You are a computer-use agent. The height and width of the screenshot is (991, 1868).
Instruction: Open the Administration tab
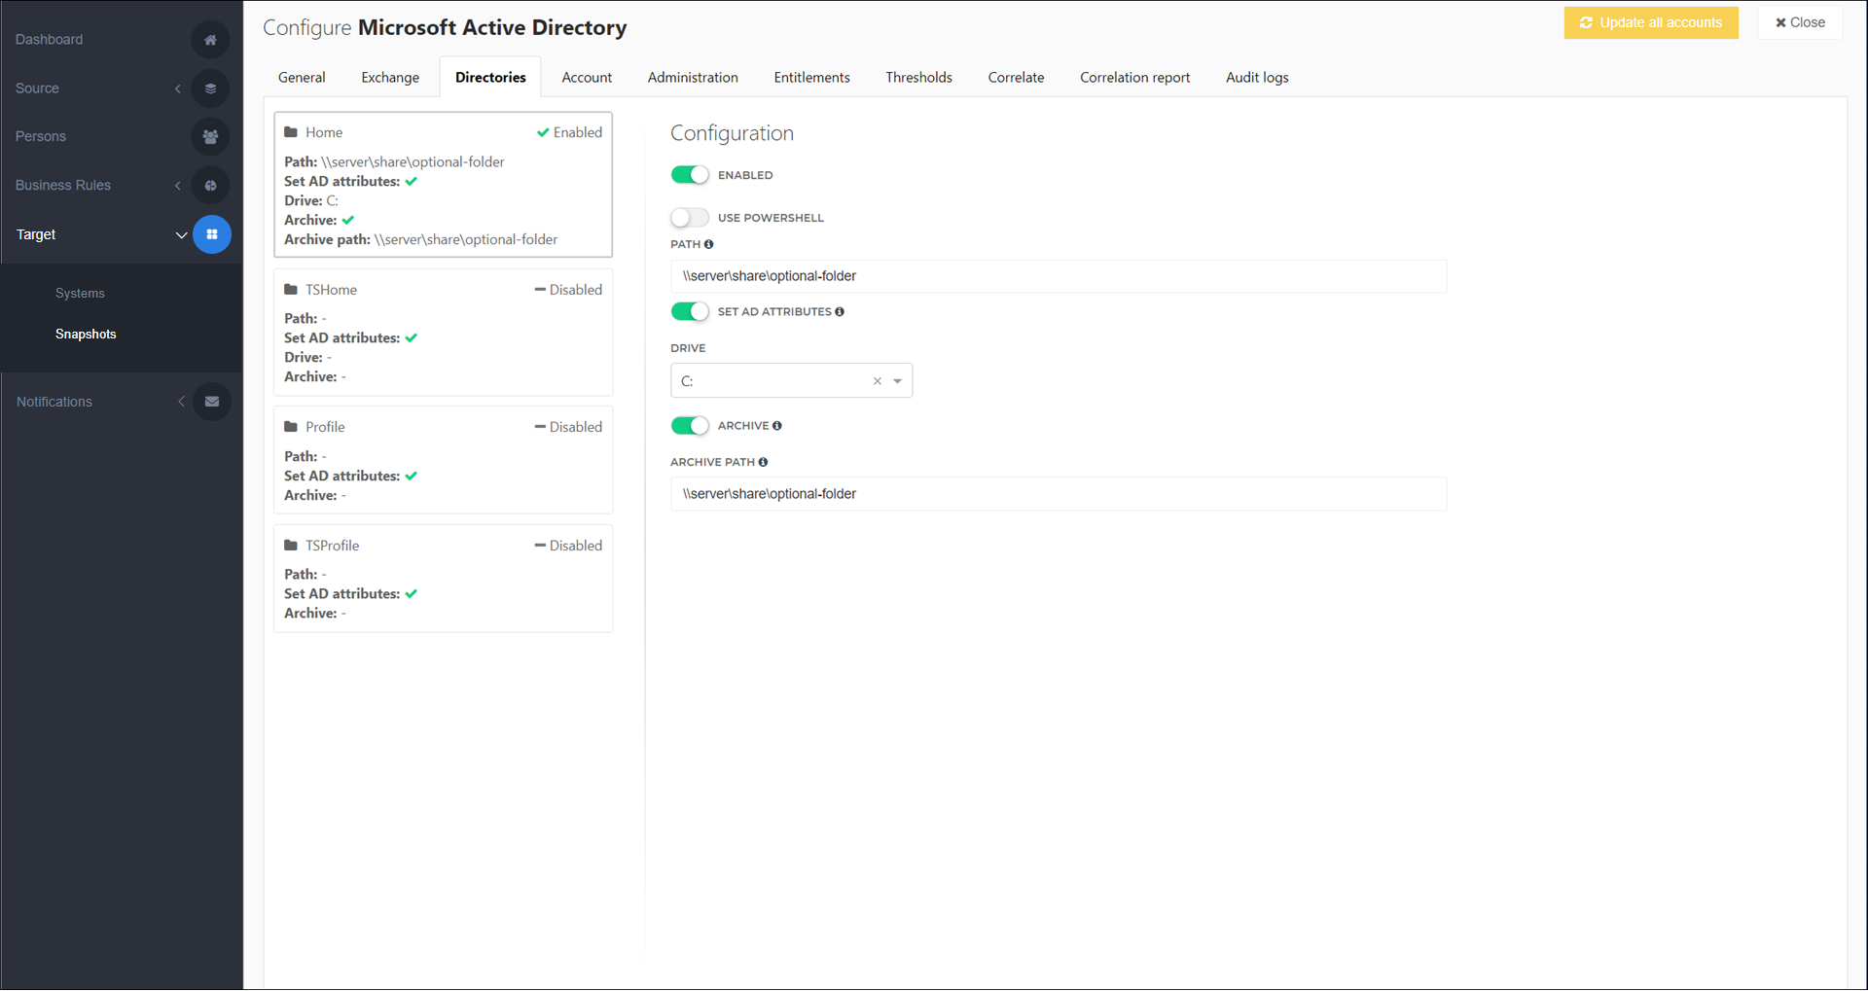[693, 78]
